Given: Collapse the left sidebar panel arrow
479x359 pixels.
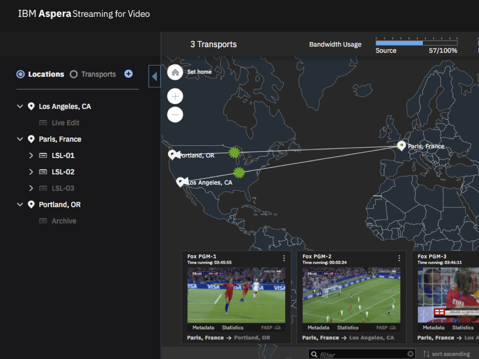Looking at the screenshot, I should pyautogui.click(x=154, y=76).
